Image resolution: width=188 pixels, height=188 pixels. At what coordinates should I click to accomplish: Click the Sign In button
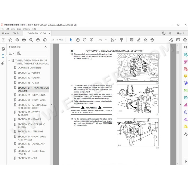181,34
